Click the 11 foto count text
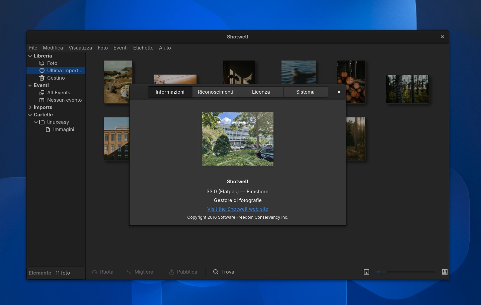The height and width of the screenshot is (305, 481). (x=63, y=273)
